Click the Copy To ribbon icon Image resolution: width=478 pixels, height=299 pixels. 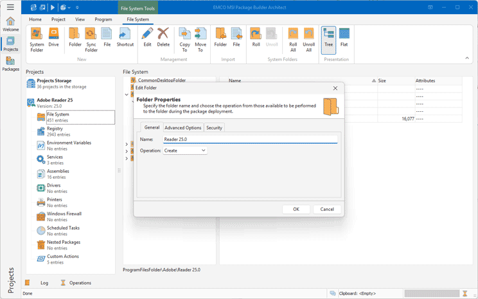point(184,38)
